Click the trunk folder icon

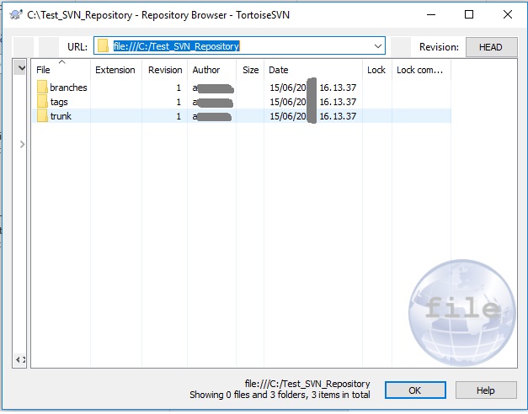tap(42, 115)
